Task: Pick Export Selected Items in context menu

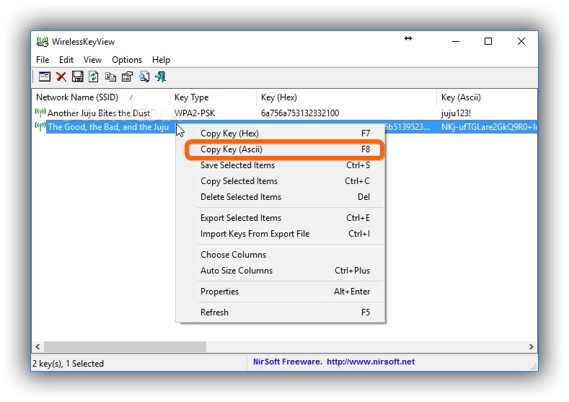Action: coord(280,218)
